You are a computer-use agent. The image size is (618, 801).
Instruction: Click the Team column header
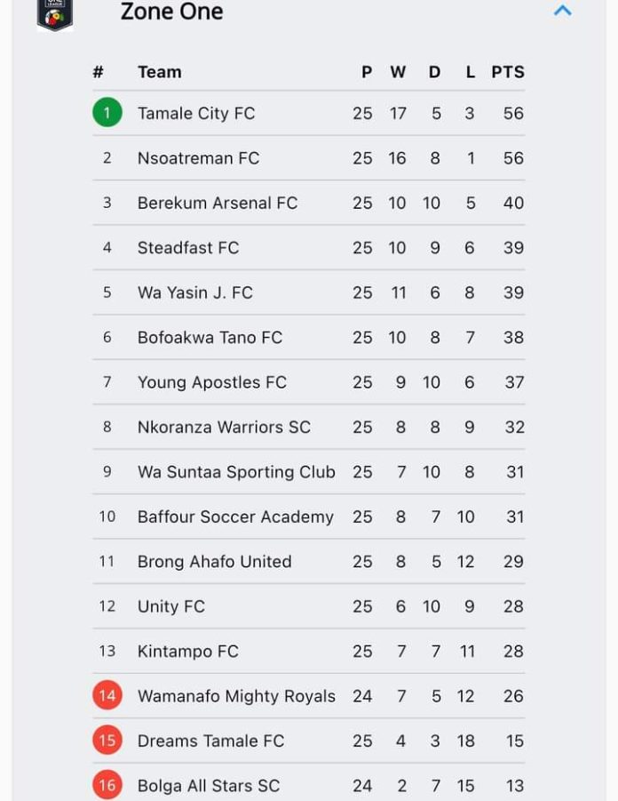point(160,72)
